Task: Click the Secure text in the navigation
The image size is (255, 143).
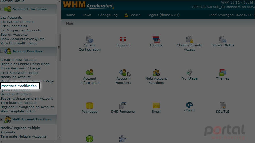Action: tap(135, 15)
